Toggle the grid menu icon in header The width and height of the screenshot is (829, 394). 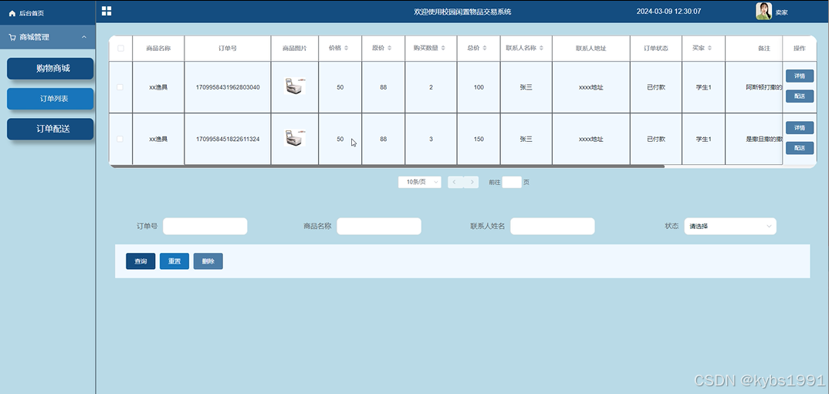point(107,11)
